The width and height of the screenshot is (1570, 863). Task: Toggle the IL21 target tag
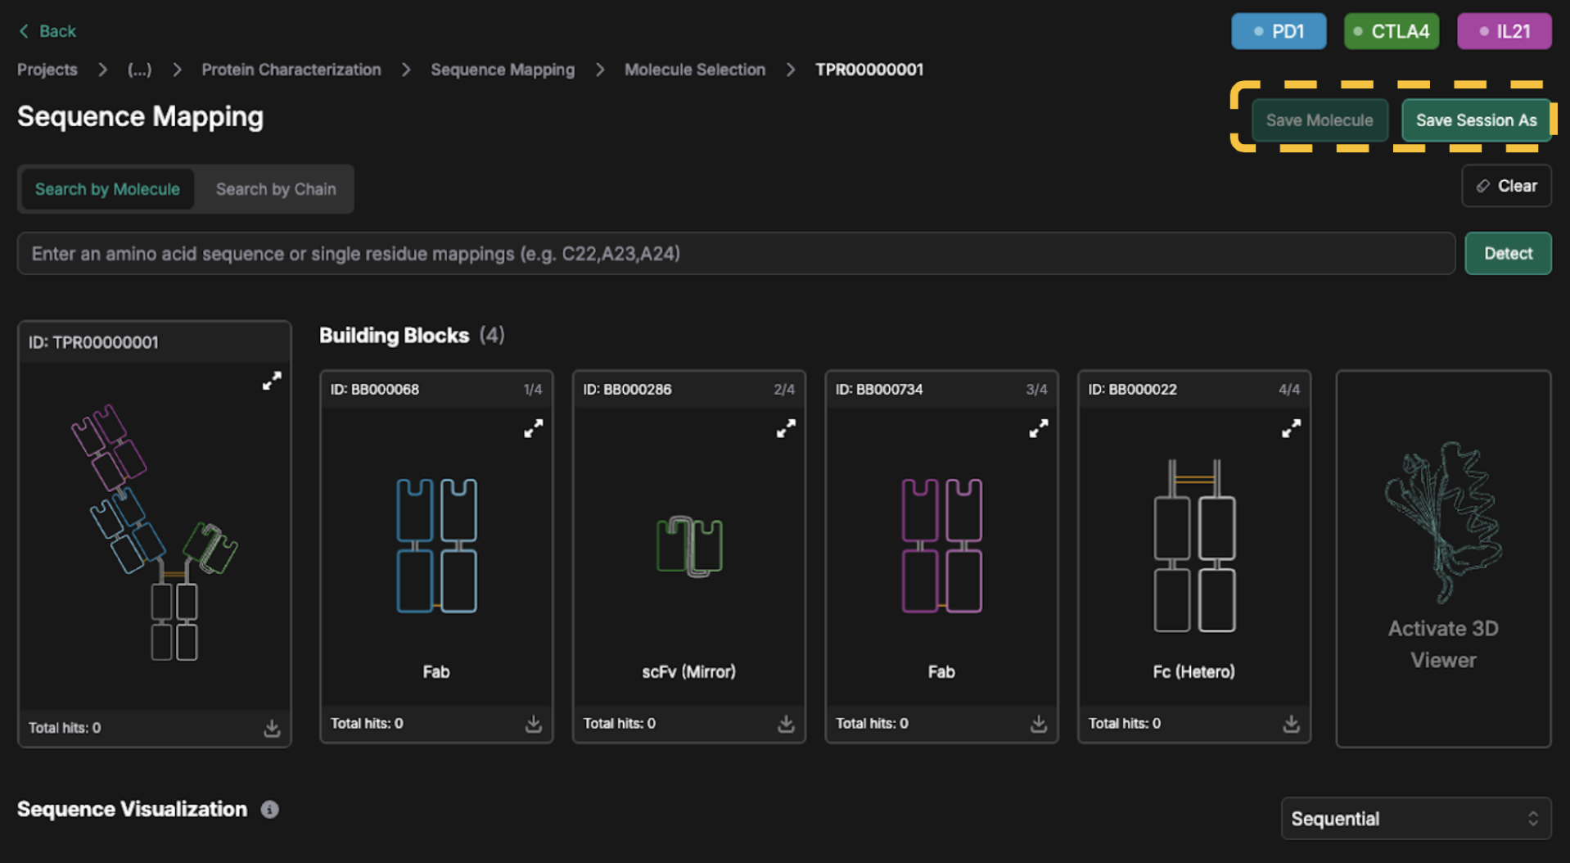pos(1504,31)
